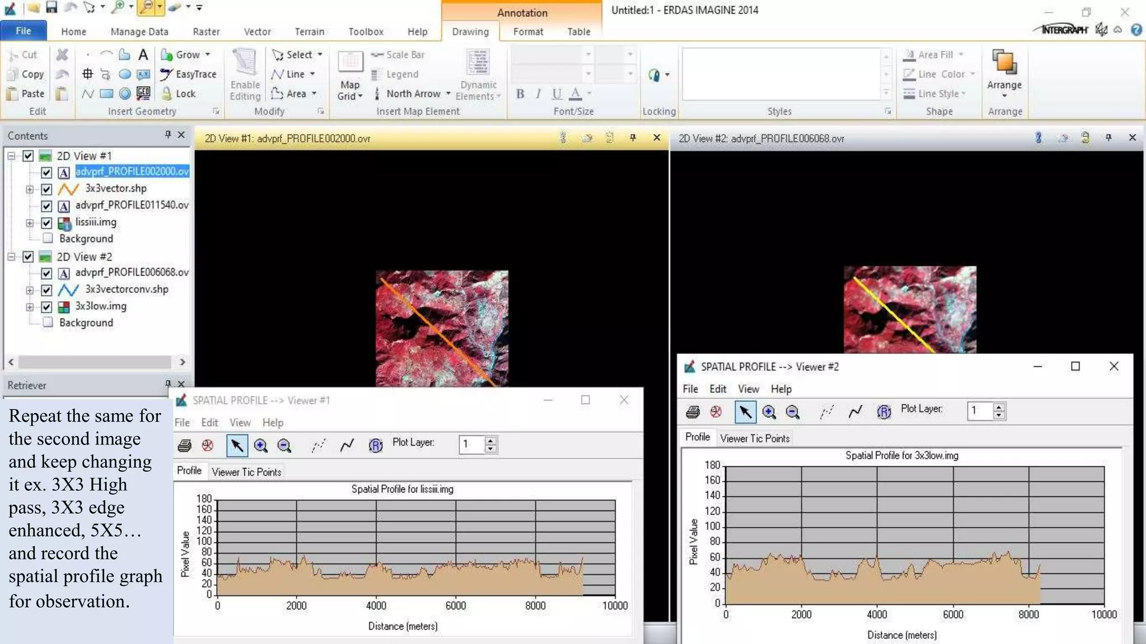Enable the Background checkbox under 2D View #2
This screenshot has height=644, width=1146.
[48, 323]
